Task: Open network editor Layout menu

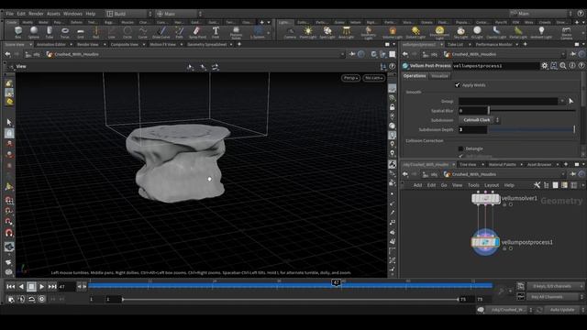Action: tap(492, 185)
